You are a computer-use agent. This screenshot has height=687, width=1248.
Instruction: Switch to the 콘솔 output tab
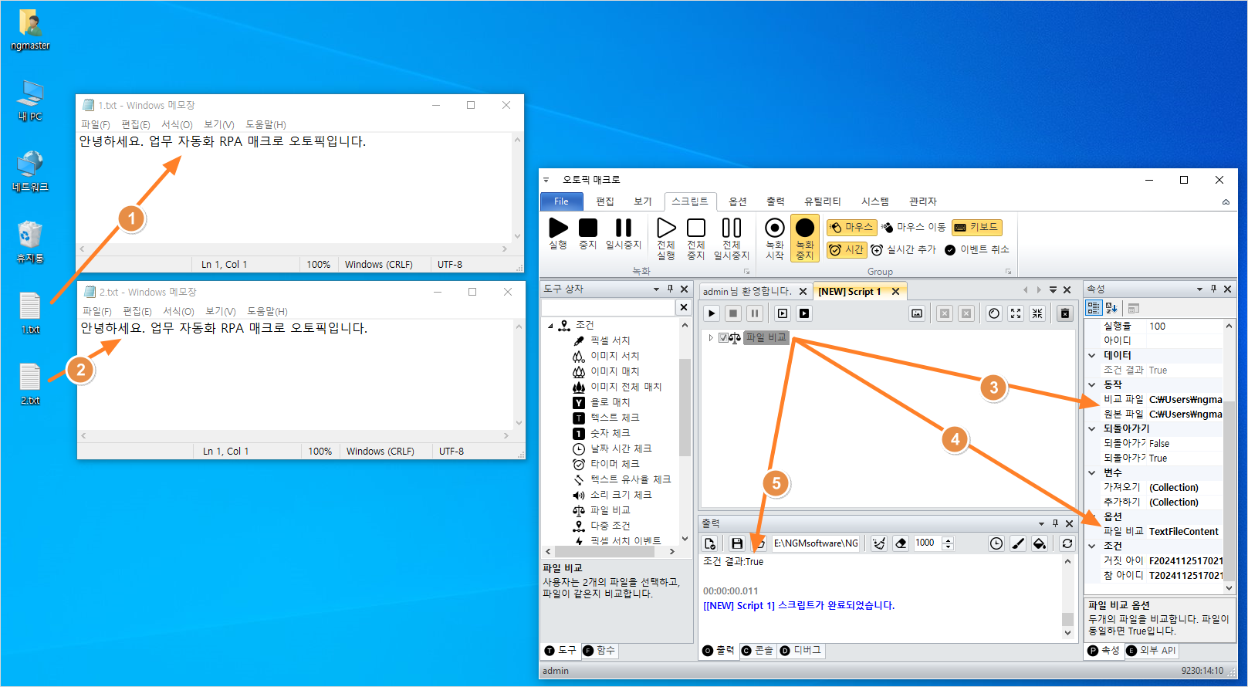pos(758,651)
